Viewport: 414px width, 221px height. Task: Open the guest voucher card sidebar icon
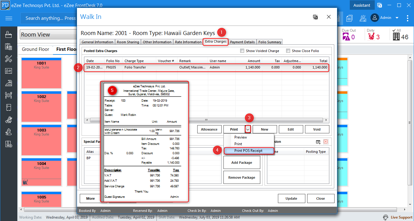(x=9, y=71)
